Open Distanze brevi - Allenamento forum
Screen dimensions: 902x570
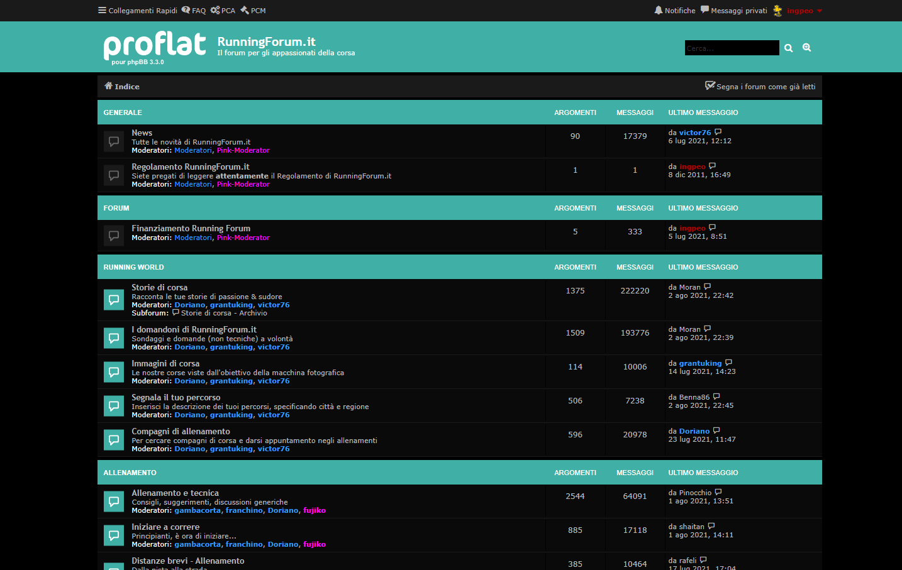point(188,561)
